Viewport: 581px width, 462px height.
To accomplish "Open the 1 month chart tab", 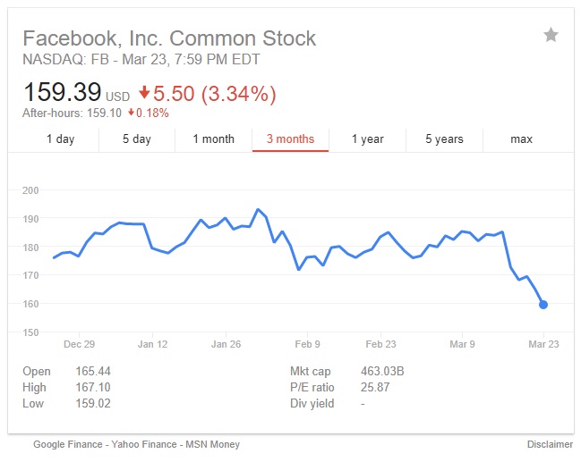I will pyautogui.click(x=213, y=139).
